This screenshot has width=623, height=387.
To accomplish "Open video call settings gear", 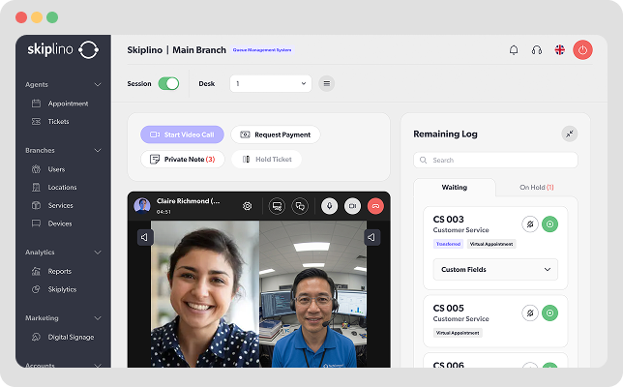I will click(247, 206).
